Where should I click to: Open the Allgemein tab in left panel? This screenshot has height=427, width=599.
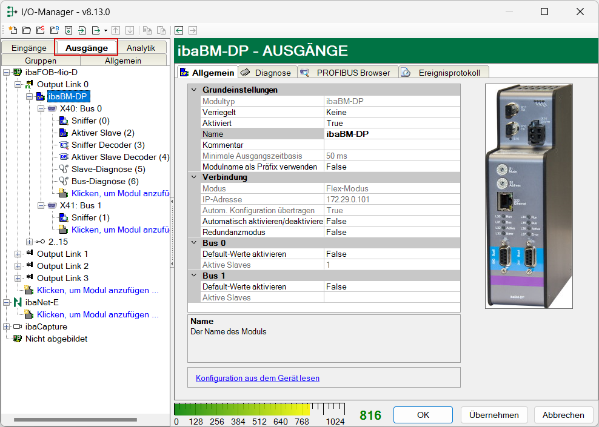point(123,61)
